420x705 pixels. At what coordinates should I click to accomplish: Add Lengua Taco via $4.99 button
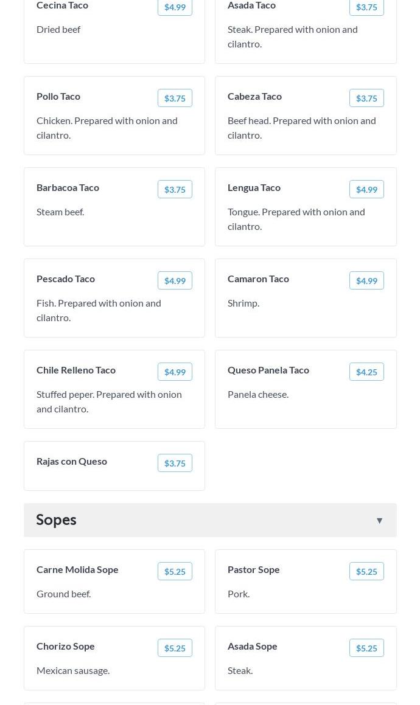[366, 190]
